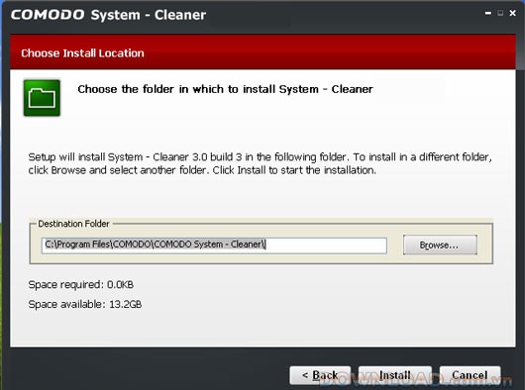The image size is (525, 390).
Task: Close the COMODO System - Cleaner installer
Action: pyautogui.click(x=512, y=13)
